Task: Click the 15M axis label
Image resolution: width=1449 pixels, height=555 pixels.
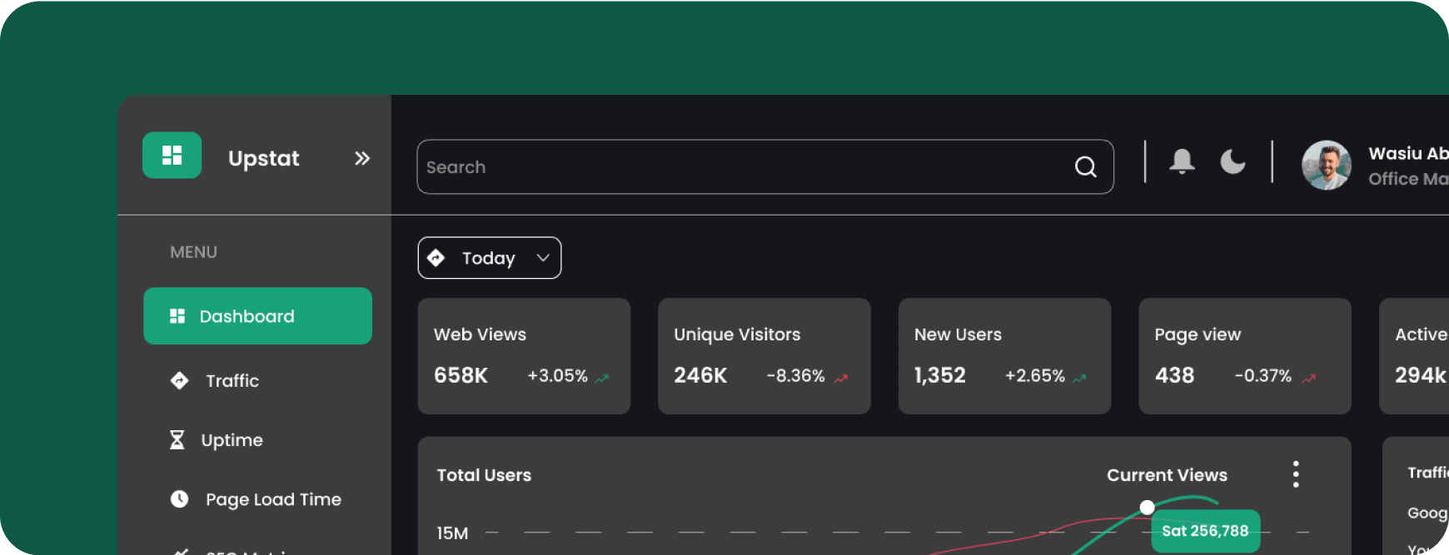Action: pos(452,533)
